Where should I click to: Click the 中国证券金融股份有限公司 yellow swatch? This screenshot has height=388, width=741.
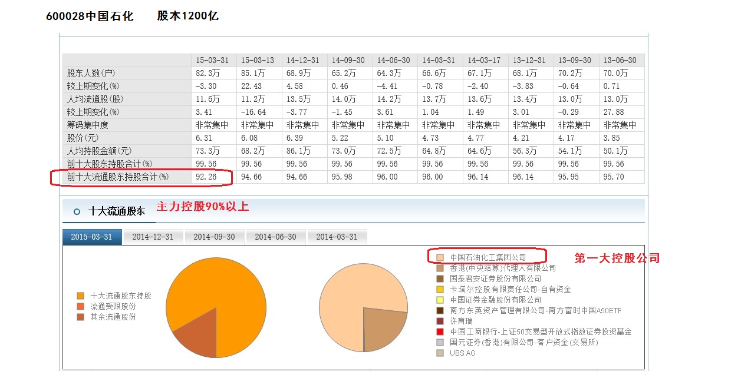tap(440, 300)
